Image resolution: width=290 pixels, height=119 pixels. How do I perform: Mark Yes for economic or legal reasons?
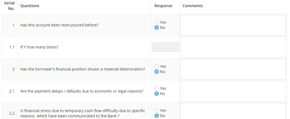[x=157, y=88]
